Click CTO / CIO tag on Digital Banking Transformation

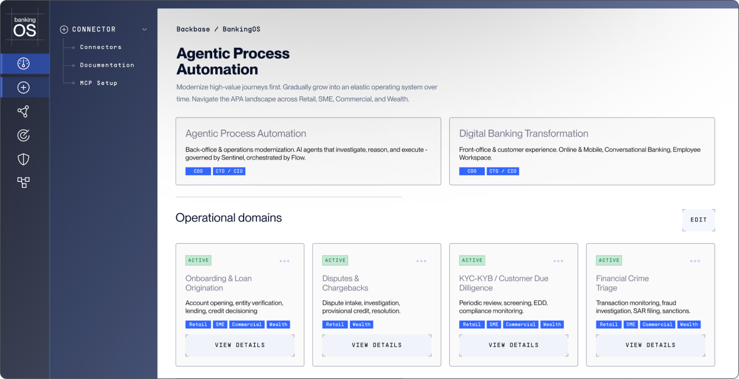(x=503, y=171)
